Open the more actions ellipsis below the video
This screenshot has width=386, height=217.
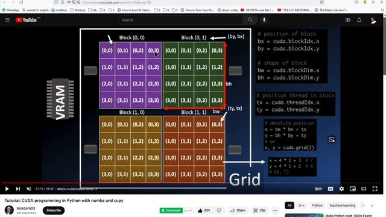point(275,210)
